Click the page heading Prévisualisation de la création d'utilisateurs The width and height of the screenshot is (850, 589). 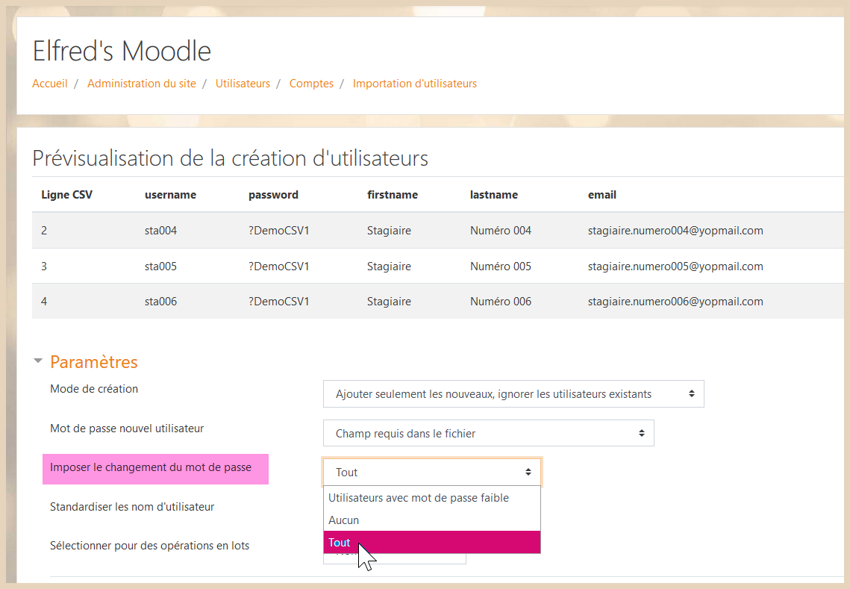coord(230,158)
